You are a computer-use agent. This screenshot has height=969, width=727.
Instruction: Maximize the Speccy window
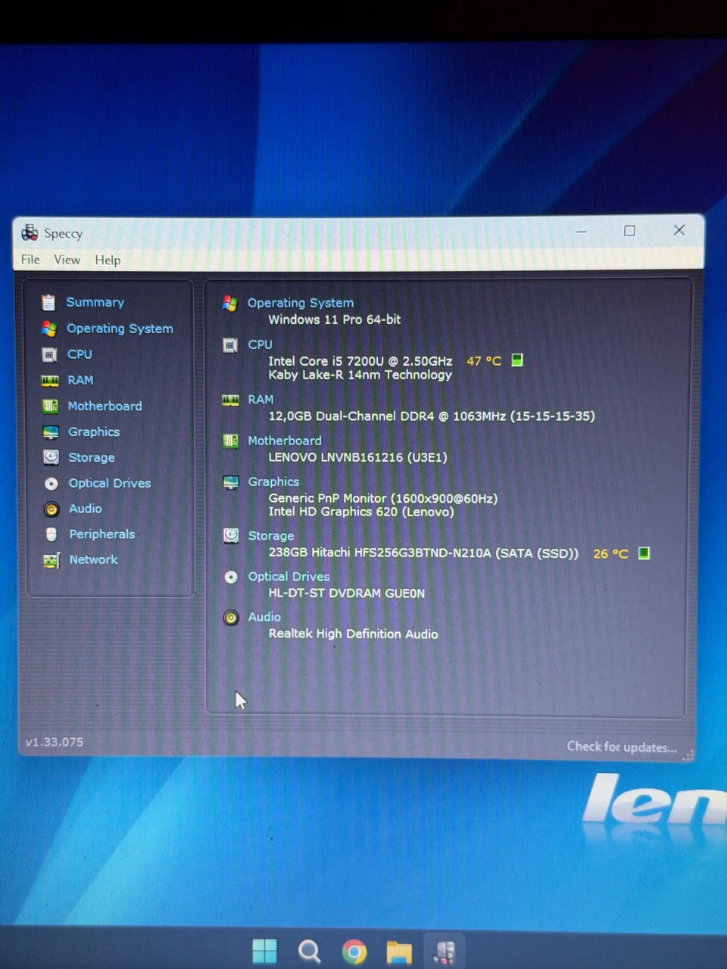[x=629, y=231]
